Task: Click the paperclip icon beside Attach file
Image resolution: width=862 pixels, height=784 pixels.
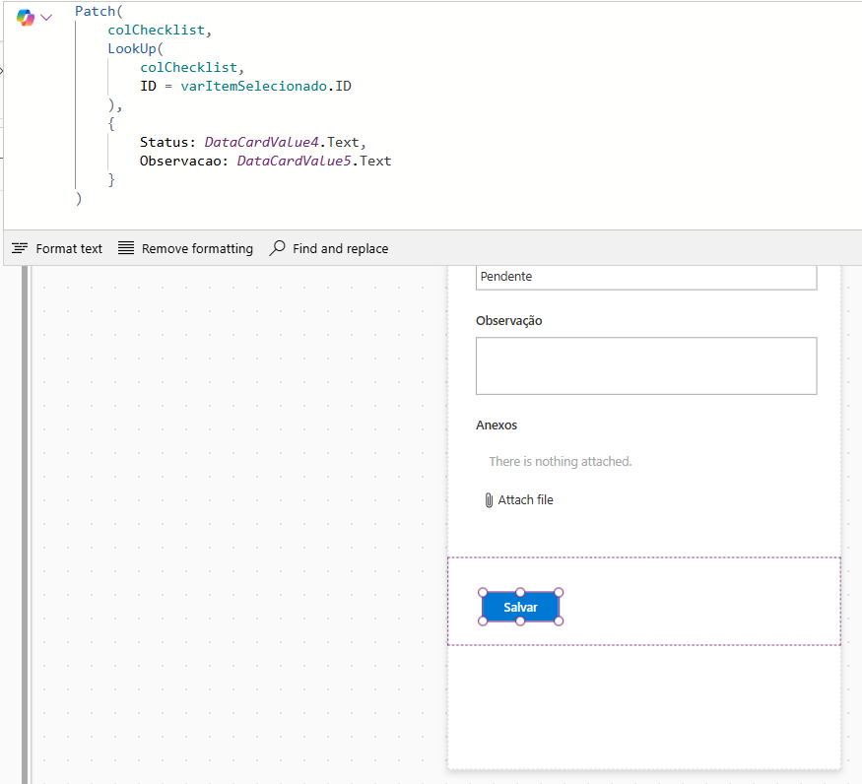Action: tap(489, 500)
